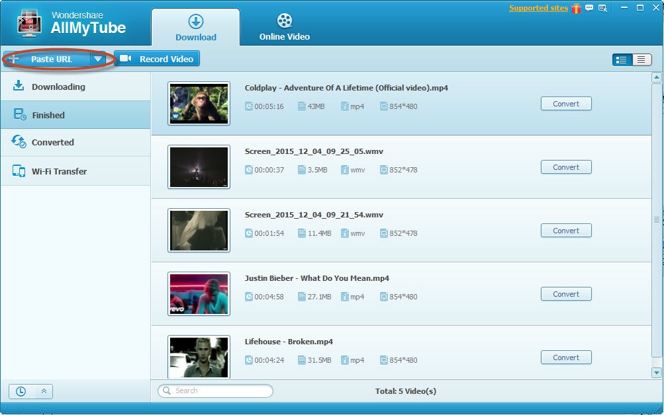Select title Screen_2015_12_04_09_25_05.wmv
The height and width of the screenshot is (415, 664).
314,151
